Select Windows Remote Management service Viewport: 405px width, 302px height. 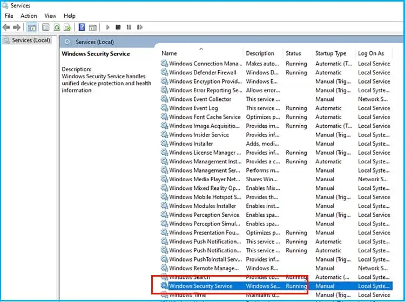(x=276, y=268)
